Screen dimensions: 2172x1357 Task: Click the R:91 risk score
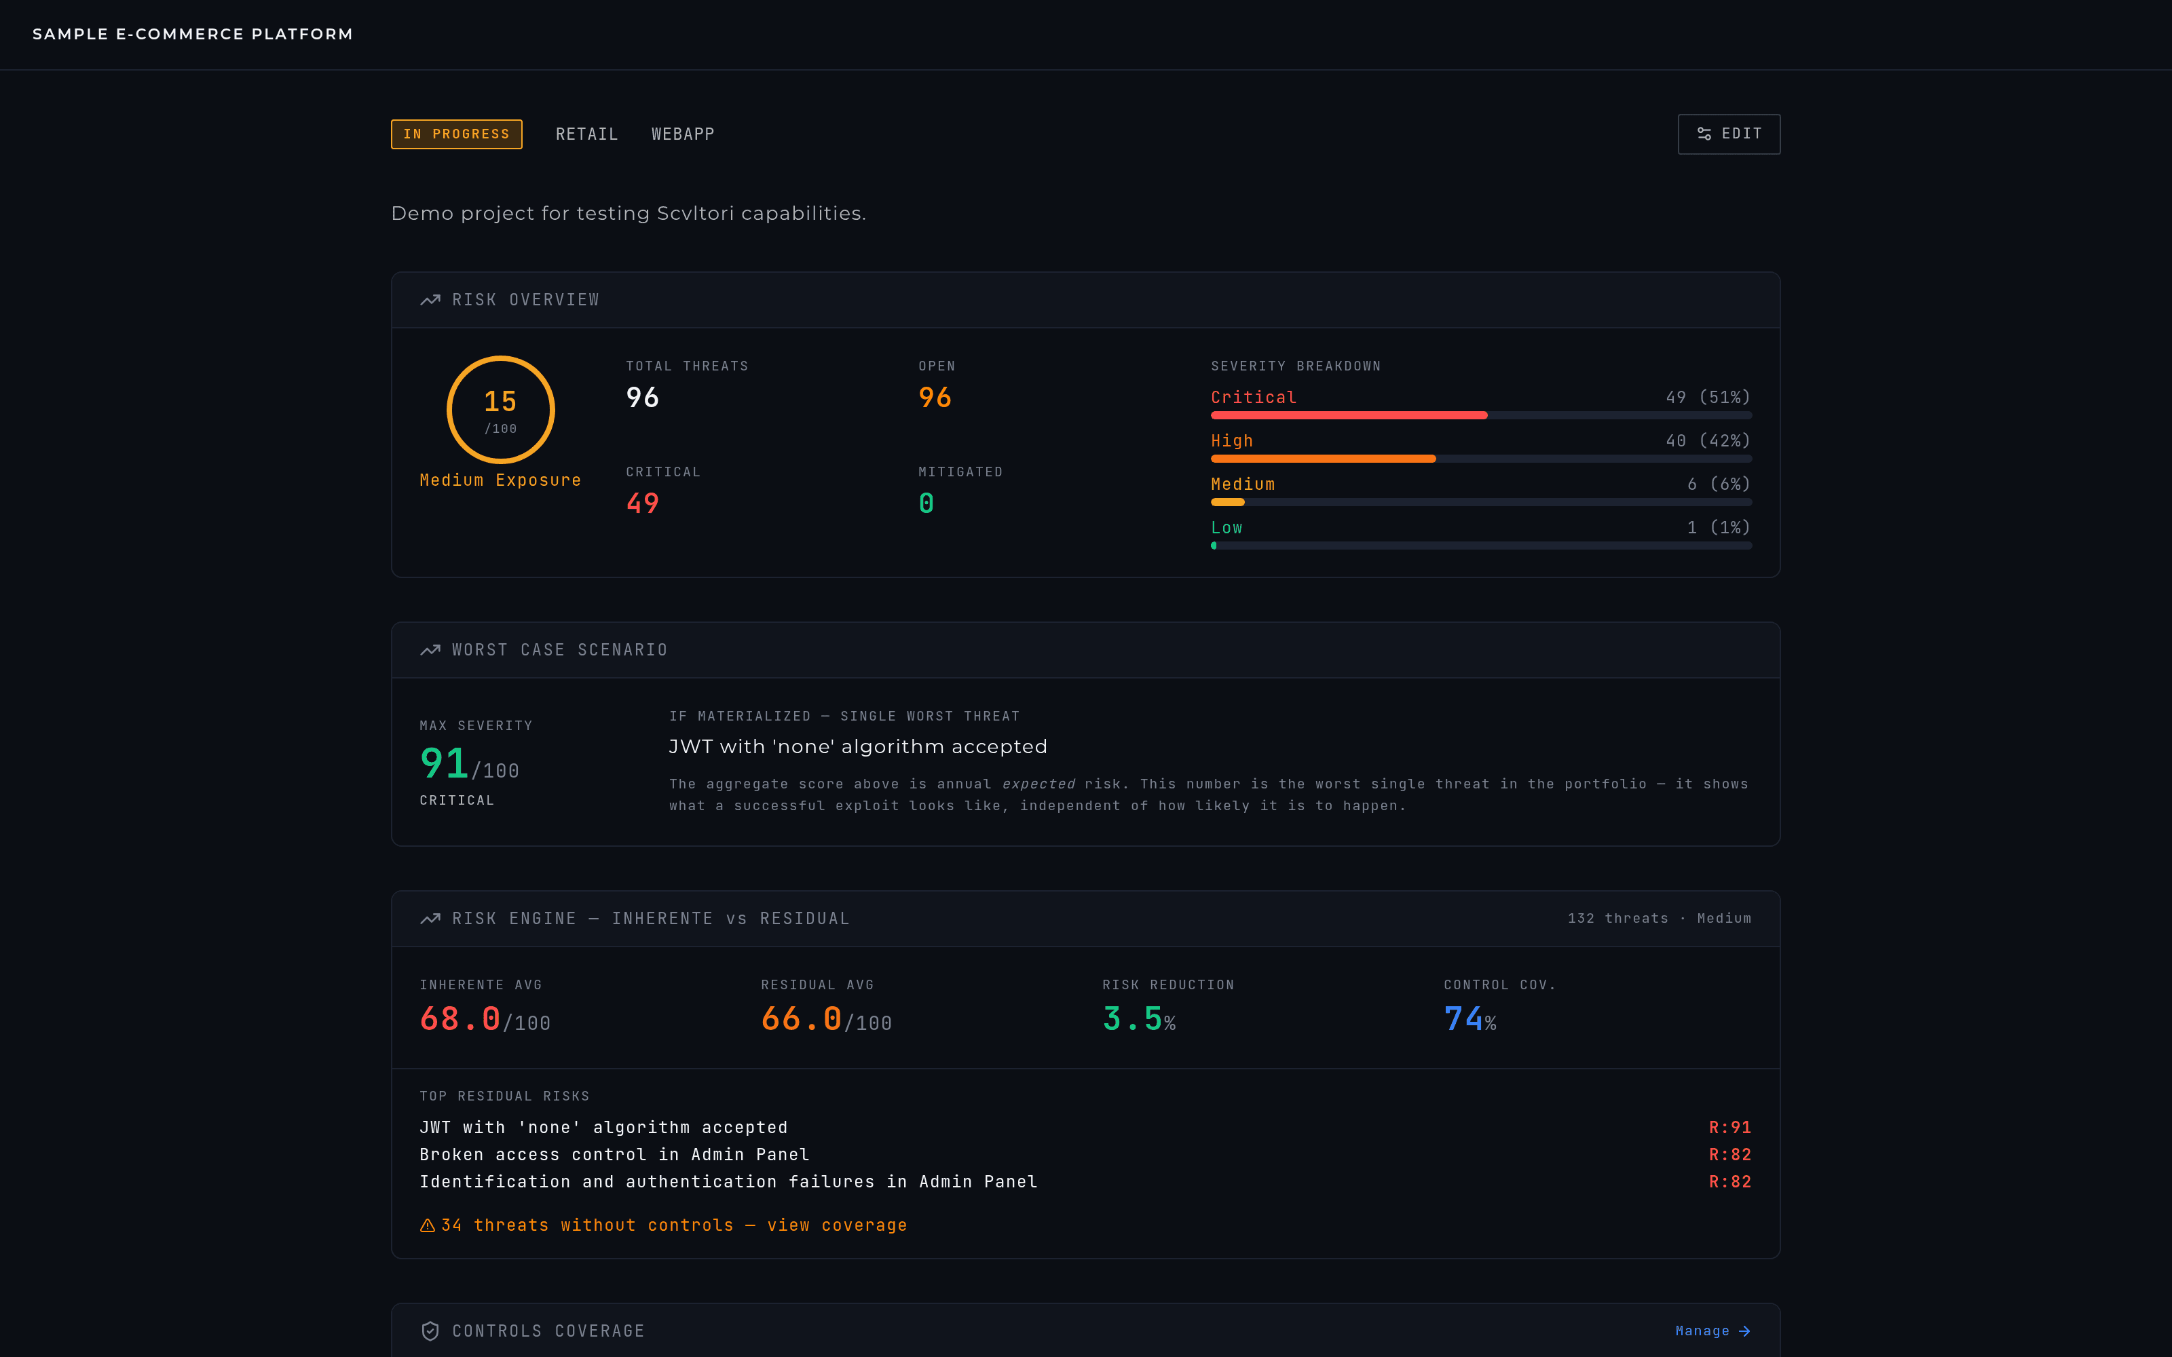click(1729, 1127)
